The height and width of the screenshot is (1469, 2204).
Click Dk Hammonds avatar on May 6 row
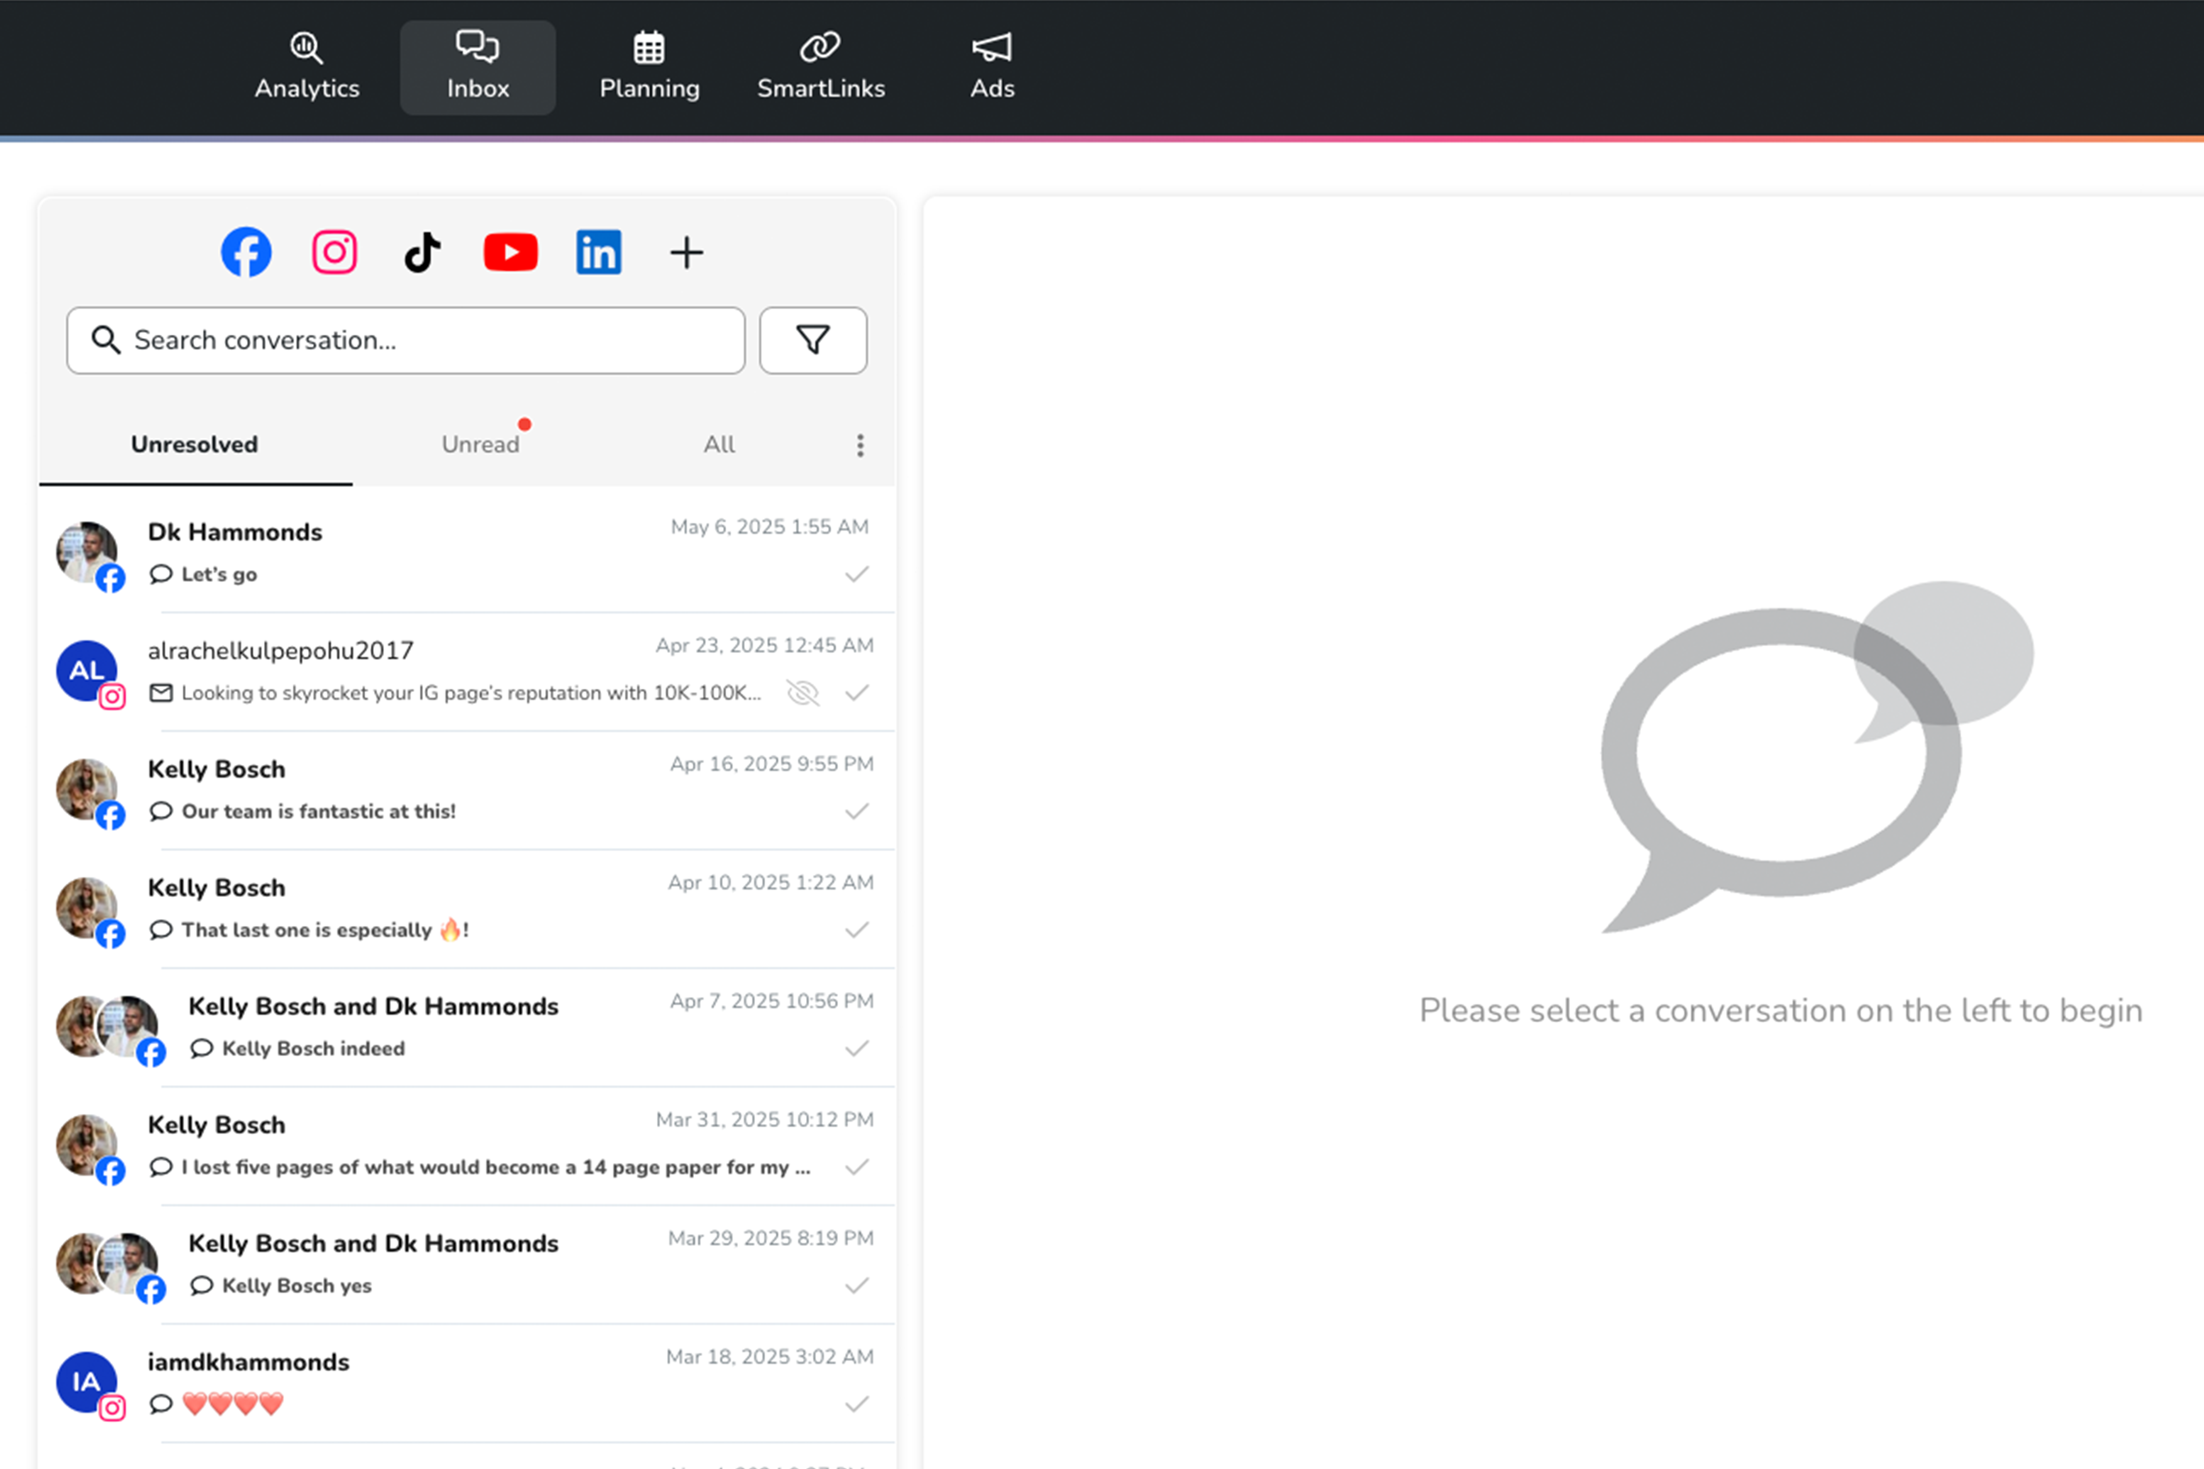(86, 552)
